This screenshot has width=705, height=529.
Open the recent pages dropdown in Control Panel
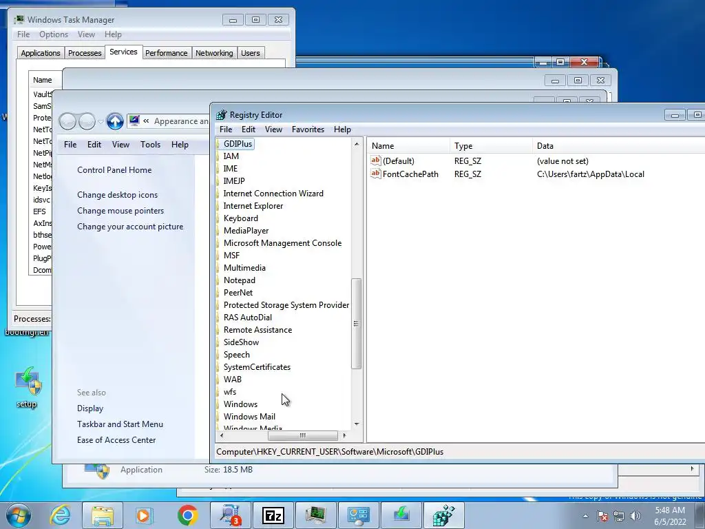pos(101,121)
